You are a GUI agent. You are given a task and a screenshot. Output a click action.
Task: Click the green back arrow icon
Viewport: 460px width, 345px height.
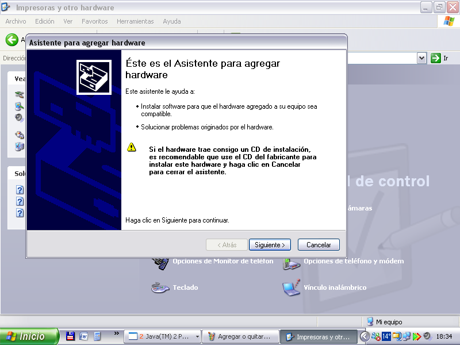click(11, 40)
